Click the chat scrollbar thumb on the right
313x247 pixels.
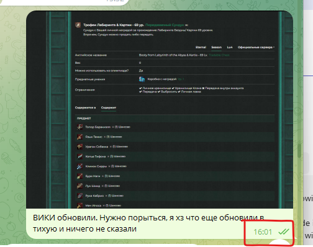coord(299,151)
